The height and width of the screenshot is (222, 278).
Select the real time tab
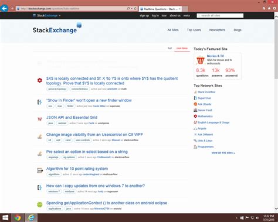tap(182, 48)
